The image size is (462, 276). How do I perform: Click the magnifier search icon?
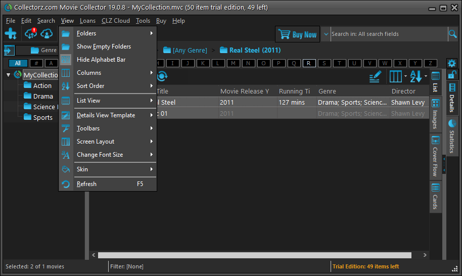(x=452, y=34)
